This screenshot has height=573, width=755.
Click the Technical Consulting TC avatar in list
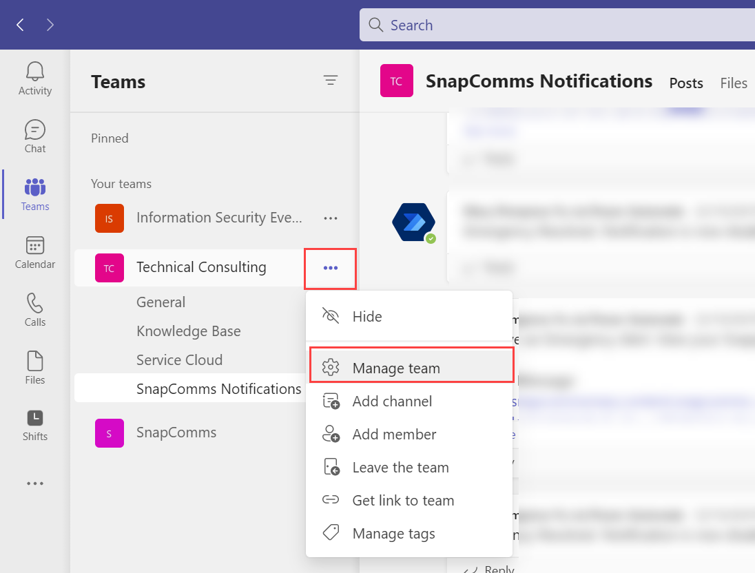click(x=110, y=268)
